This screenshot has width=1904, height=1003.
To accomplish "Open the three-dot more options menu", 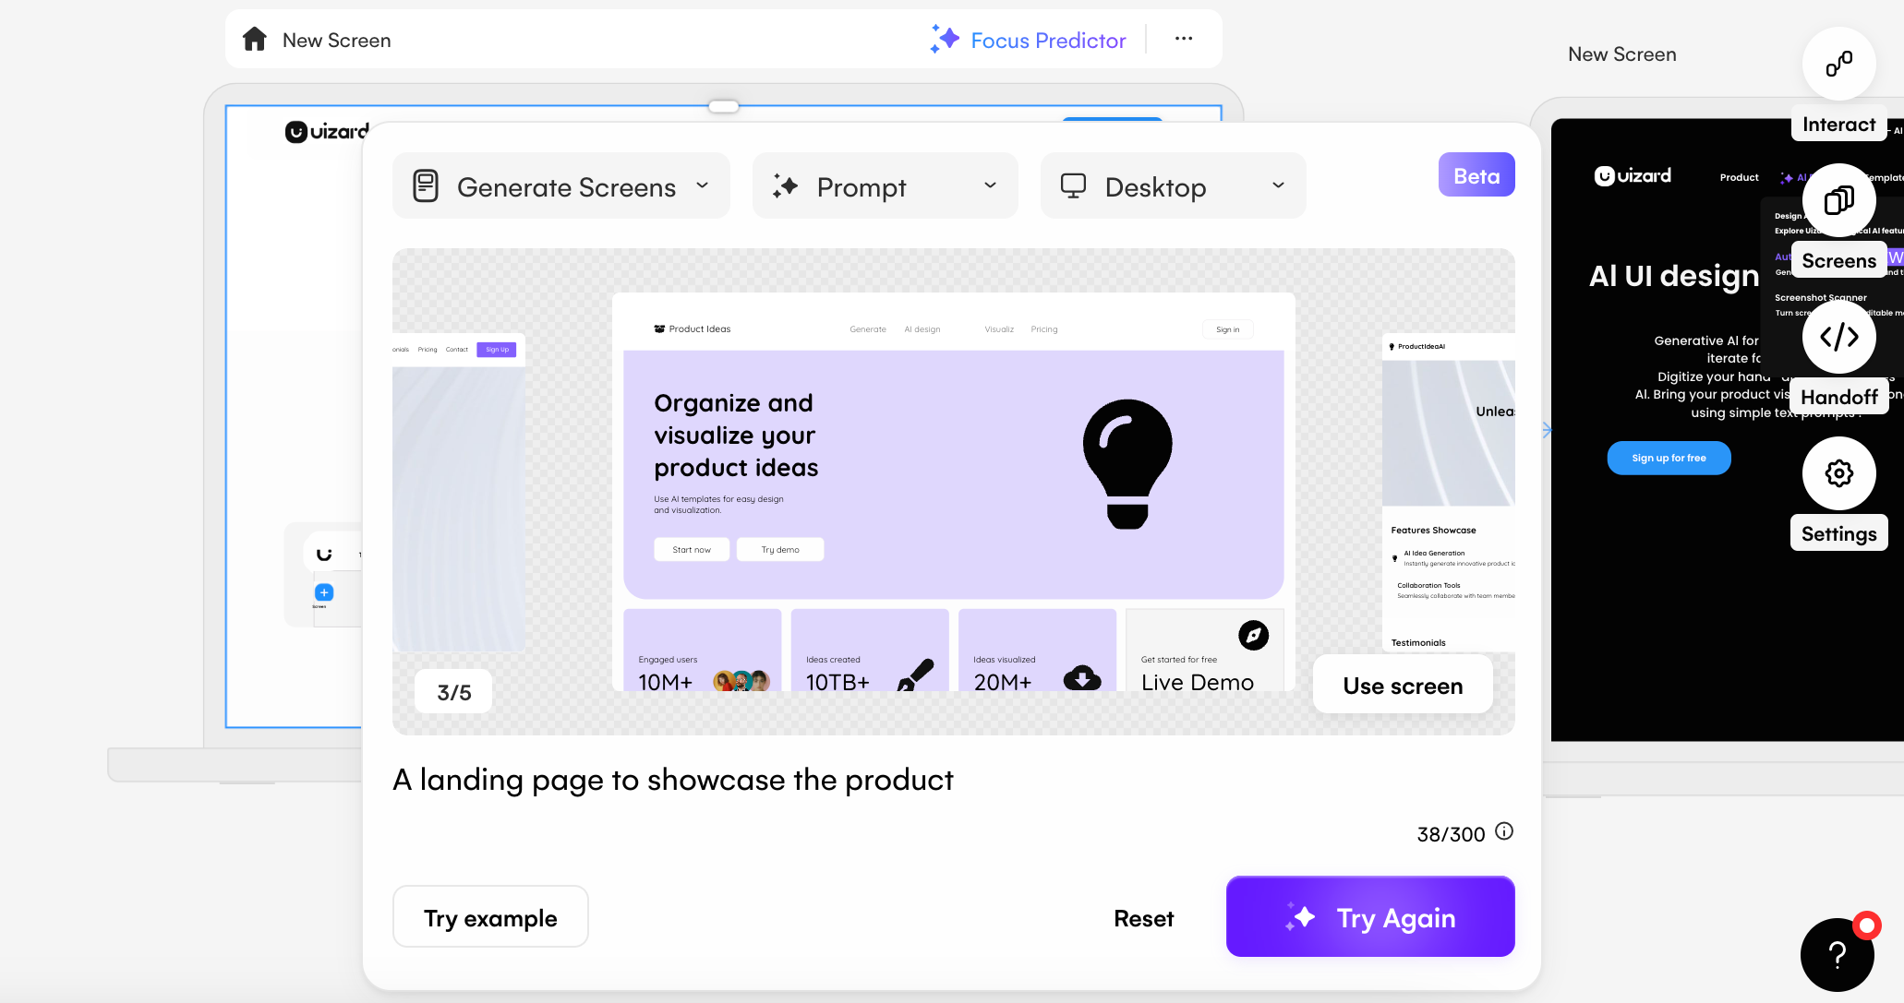I will [1184, 39].
